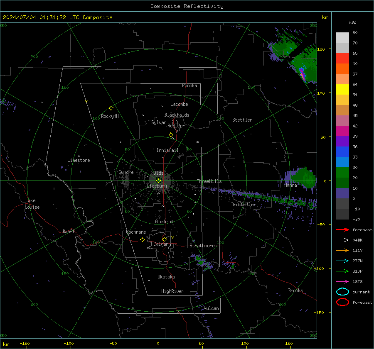
Task: Click the dBZ legend heading
Action: 352,22
